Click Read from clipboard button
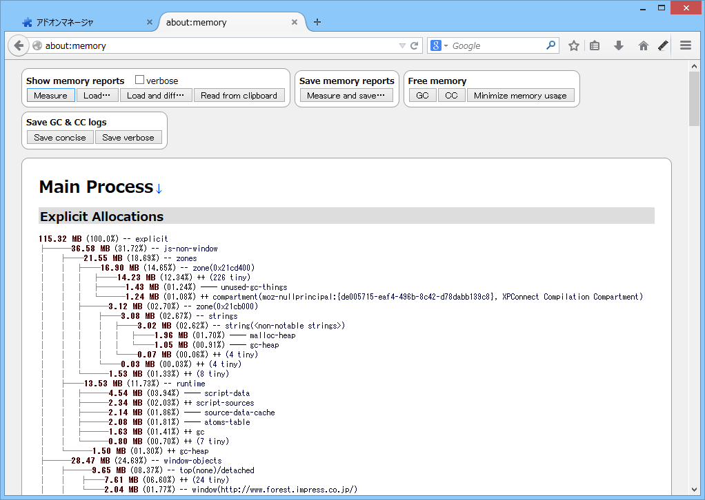 click(x=239, y=95)
